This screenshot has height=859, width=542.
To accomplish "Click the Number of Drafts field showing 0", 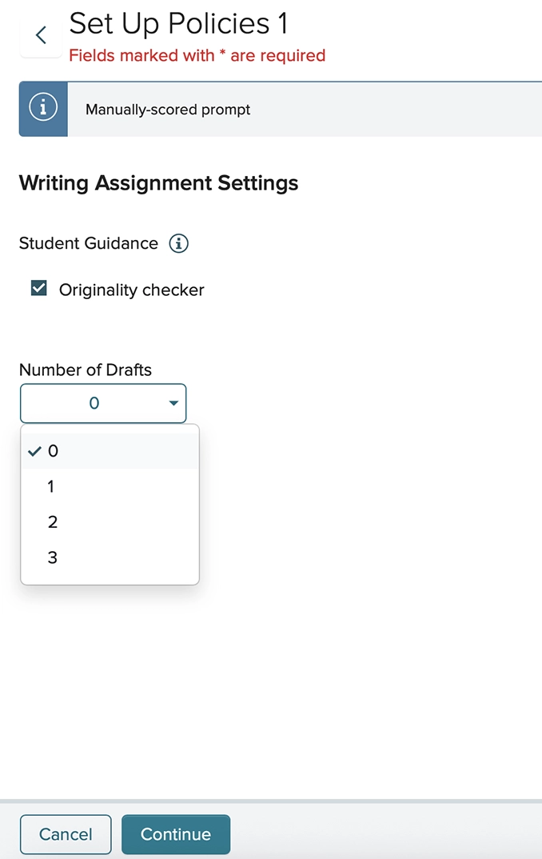I will tap(102, 403).
